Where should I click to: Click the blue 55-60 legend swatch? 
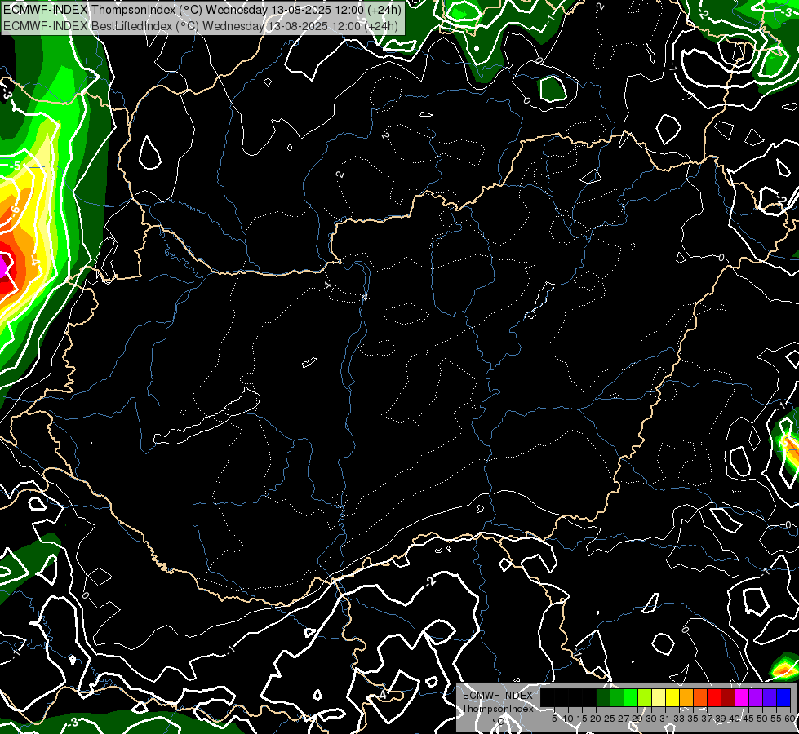[x=783, y=698]
